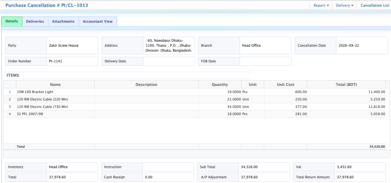
Task: Click the Quantity column header
Action: pos(220,84)
